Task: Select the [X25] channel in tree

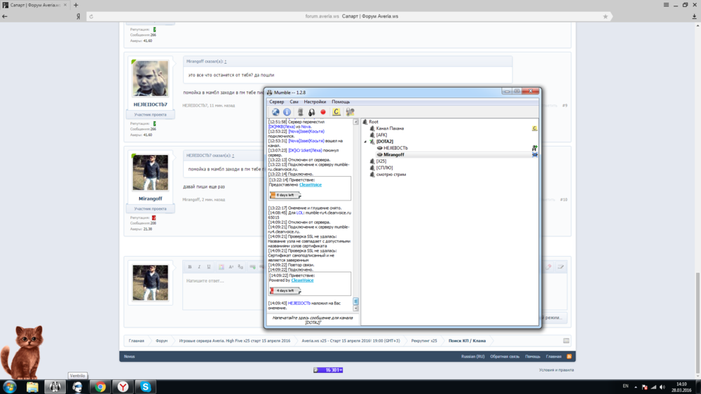Action: [381, 161]
